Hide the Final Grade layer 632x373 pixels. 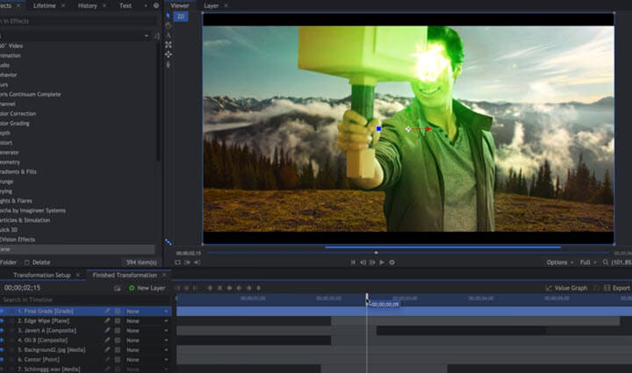(x=3, y=311)
